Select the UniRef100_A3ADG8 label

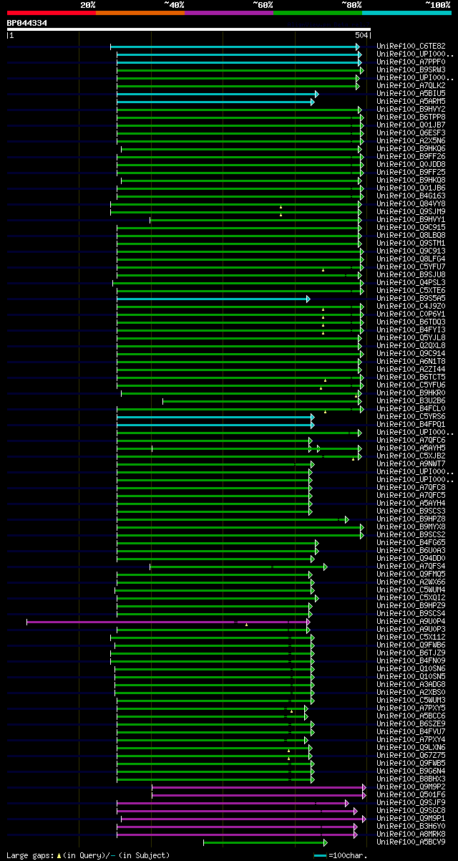coord(411,685)
